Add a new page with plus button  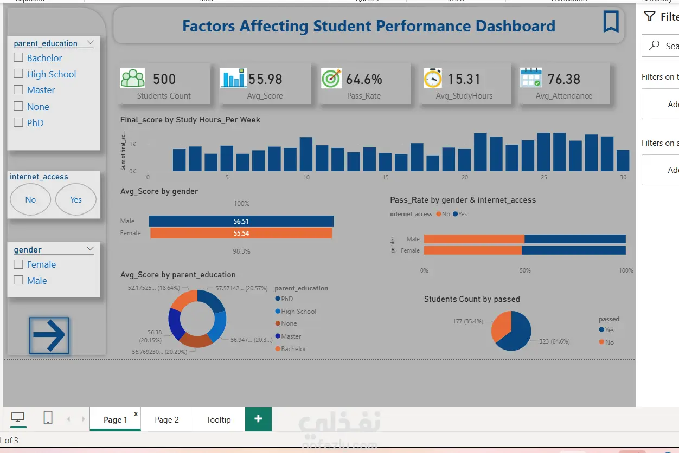click(258, 419)
